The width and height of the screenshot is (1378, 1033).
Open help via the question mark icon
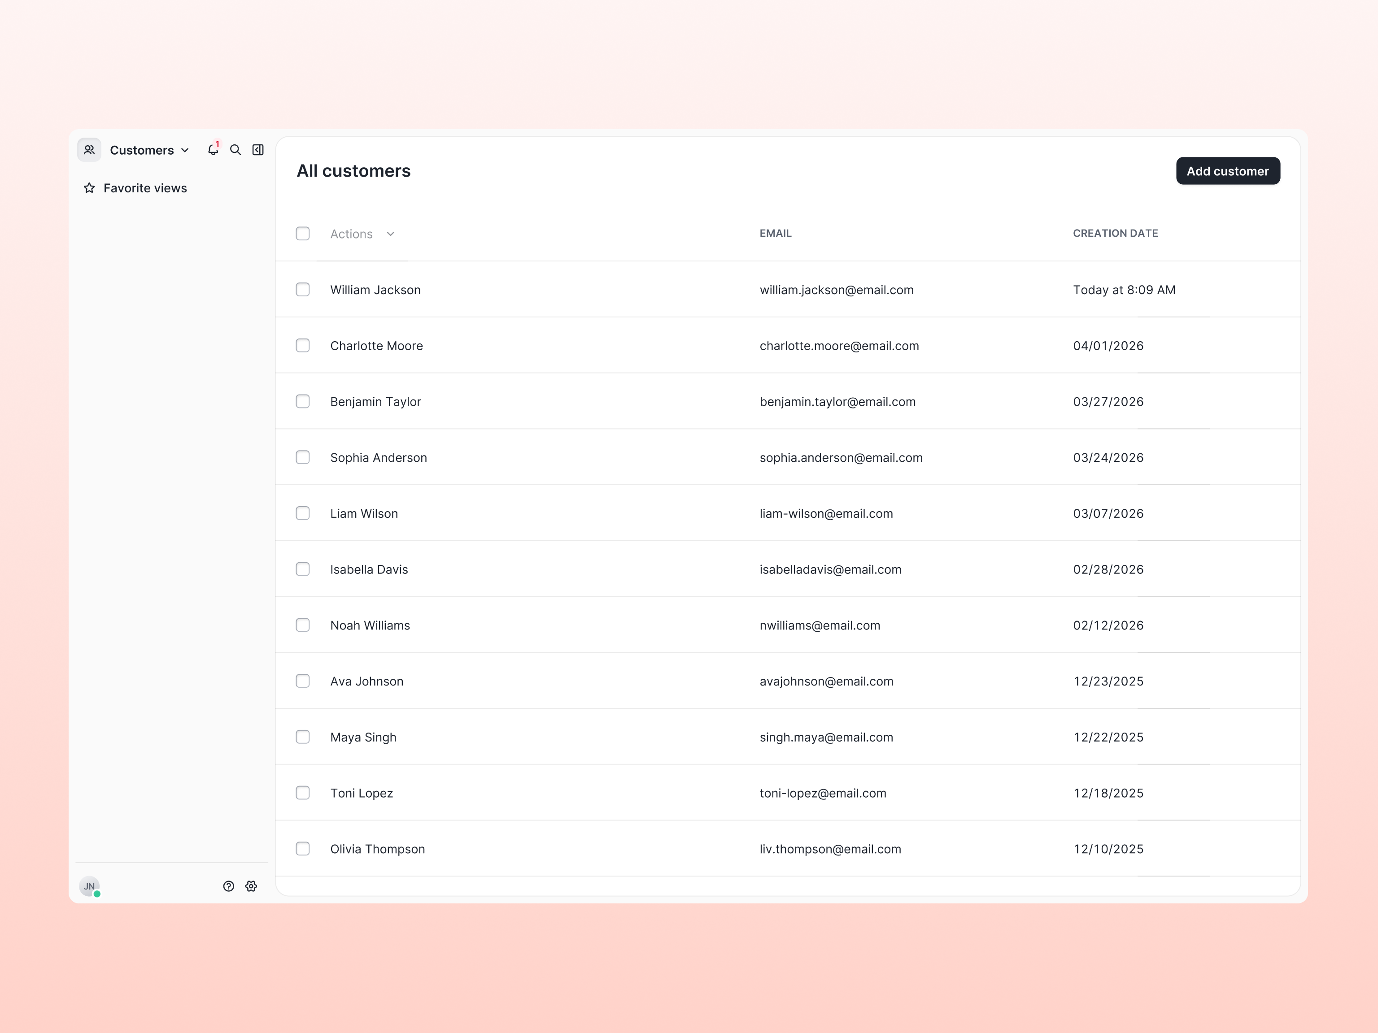[x=229, y=886]
